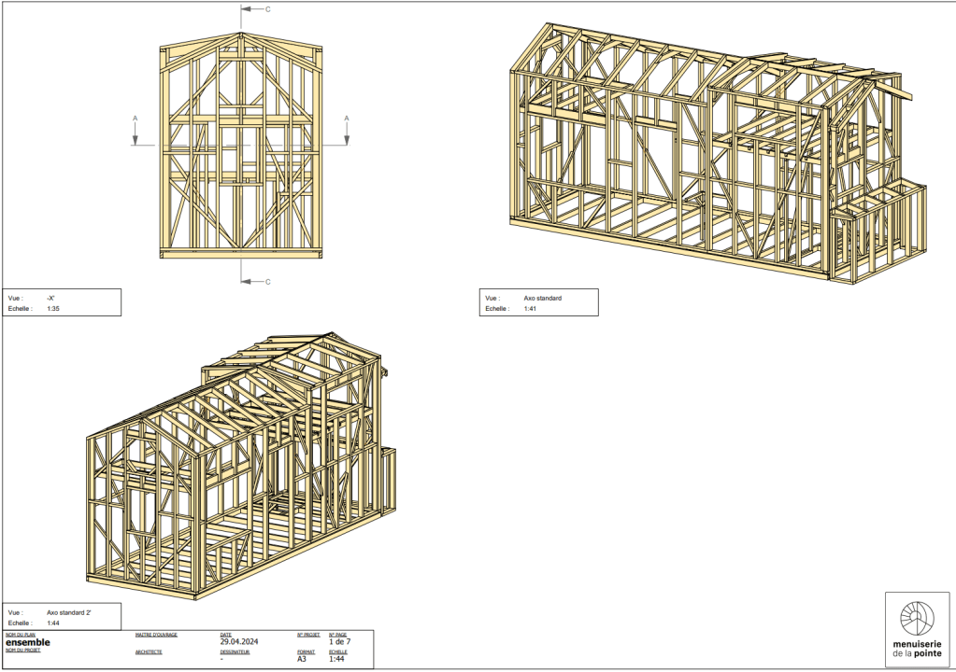Click the A3 format value
956x672 pixels.
point(302,659)
